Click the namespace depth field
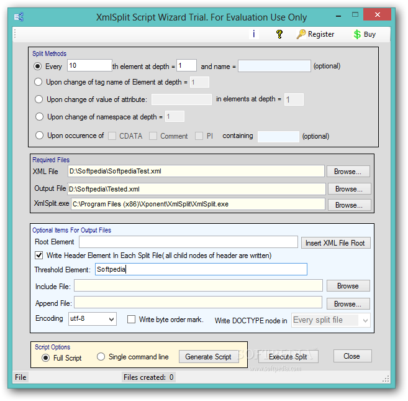The width and height of the screenshot is (408, 401). pyautogui.click(x=175, y=116)
